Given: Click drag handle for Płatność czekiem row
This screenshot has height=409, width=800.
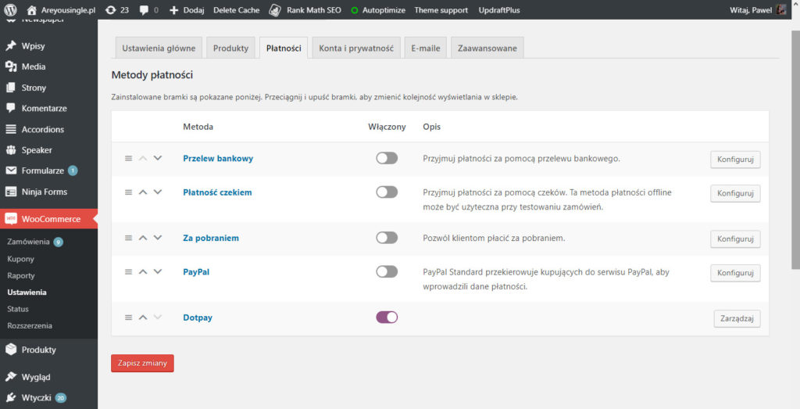Looking at the screenshot, I should click(129, 192).
